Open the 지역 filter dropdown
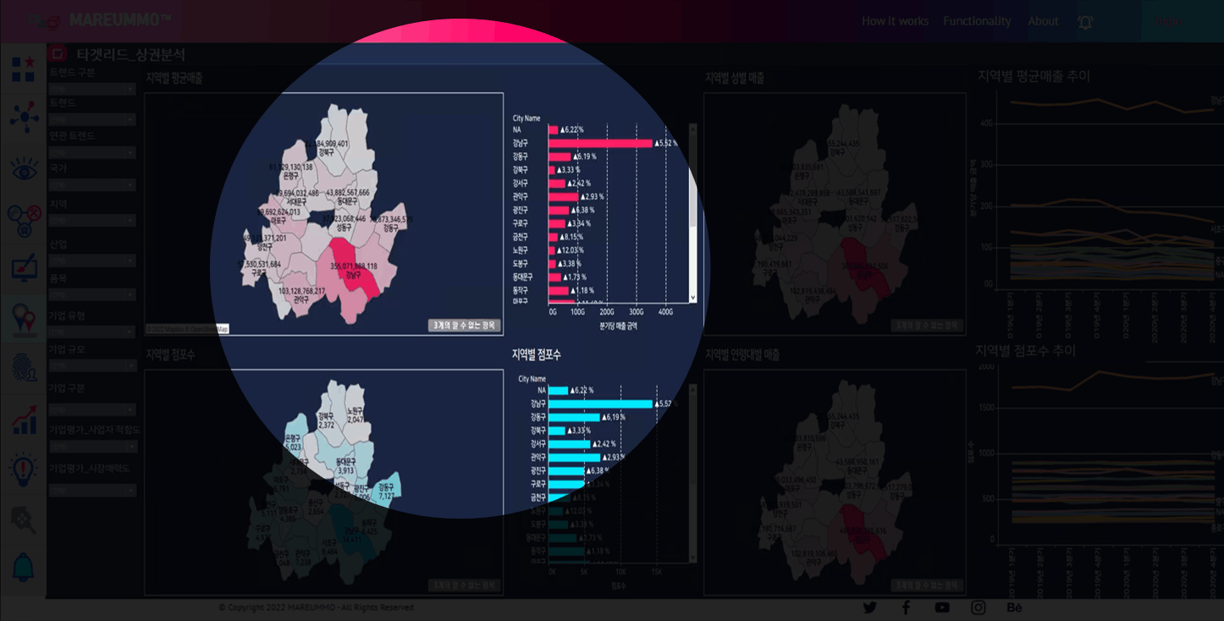 tap(91, 220)
